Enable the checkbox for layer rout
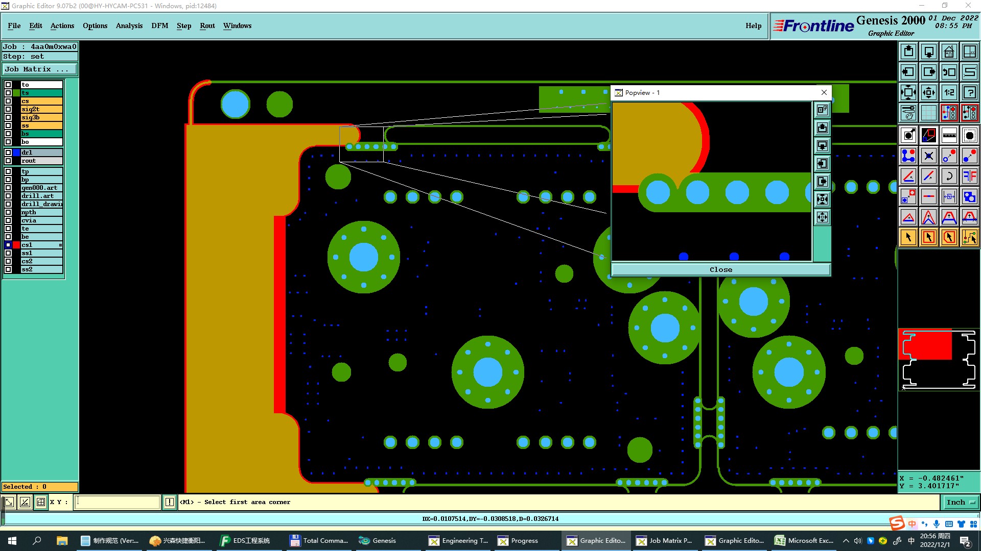 [x=8, y=161]
